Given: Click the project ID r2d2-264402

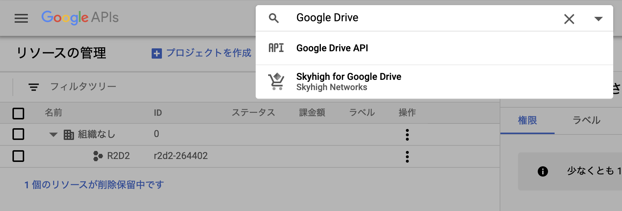Looking at the screenshot, I should (181, 156).
